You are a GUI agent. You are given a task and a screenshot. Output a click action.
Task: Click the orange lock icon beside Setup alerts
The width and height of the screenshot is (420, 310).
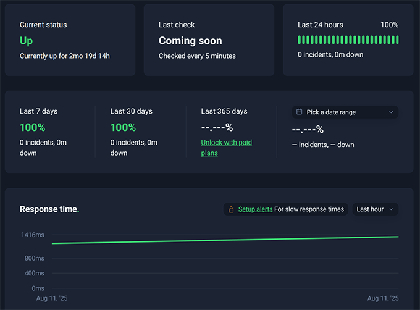[231, 209]
